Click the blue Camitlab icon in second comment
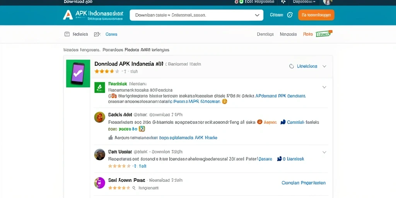This screenshot has width=396, height=198. tap(283, 122)
